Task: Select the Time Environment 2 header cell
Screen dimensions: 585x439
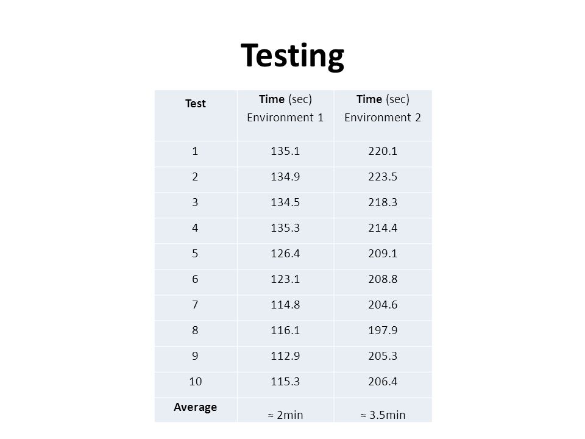Action: 383,115
